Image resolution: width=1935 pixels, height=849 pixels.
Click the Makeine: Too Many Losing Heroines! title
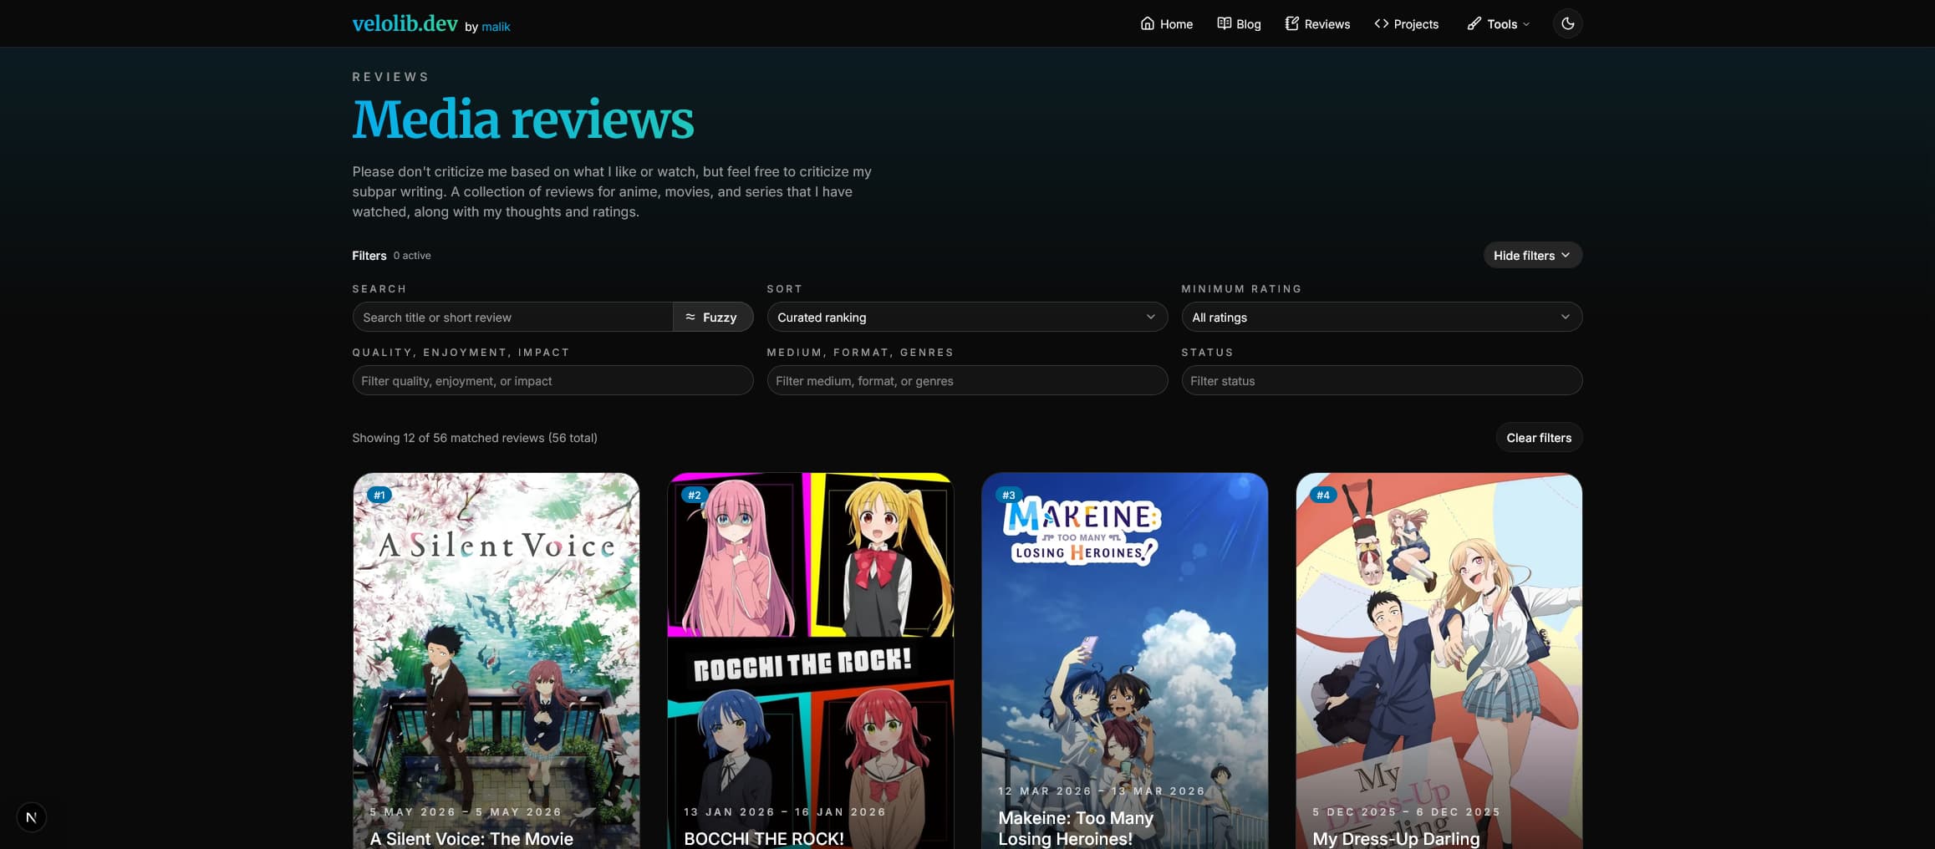(1076, 828)
